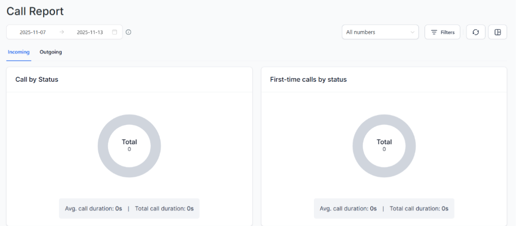
Task: Expand the All numbers dropdown
Action: click(380, 32)
